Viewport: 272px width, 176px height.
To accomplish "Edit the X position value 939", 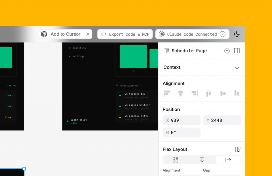I will (x=181, y=120).
